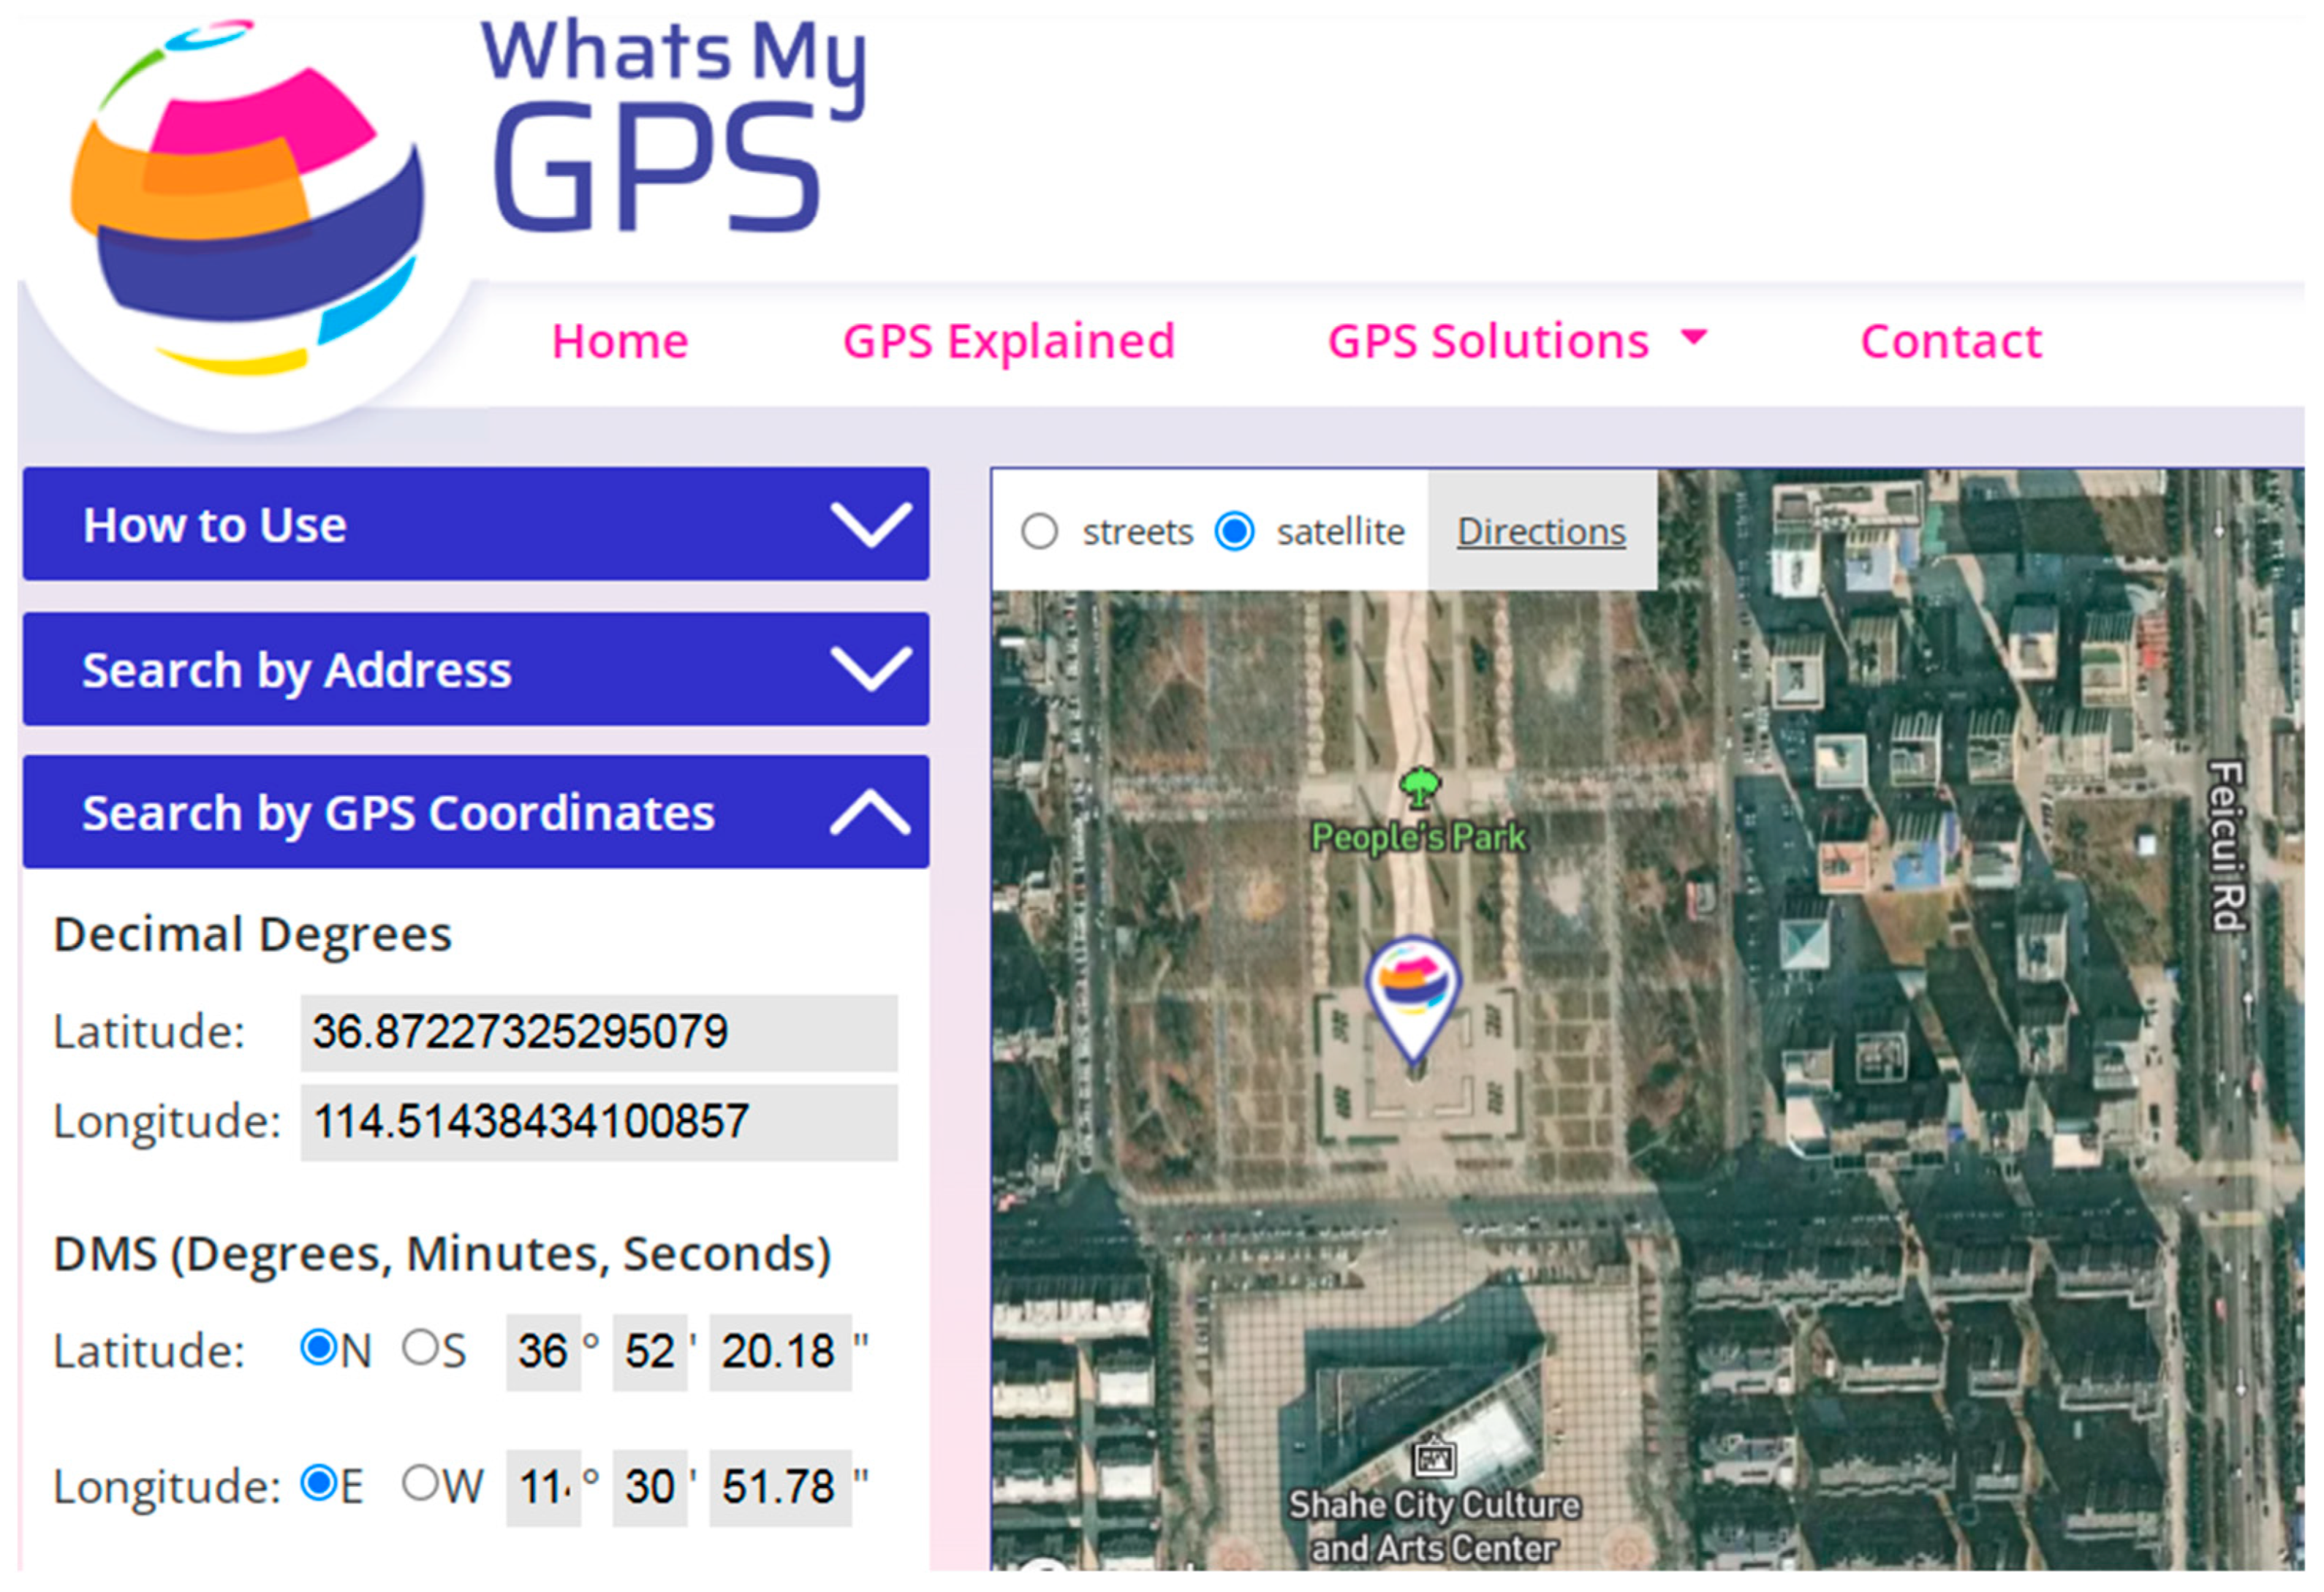Click the longitude seconds field showing 51.78

pyautogui.click(x=779, y=1487)
